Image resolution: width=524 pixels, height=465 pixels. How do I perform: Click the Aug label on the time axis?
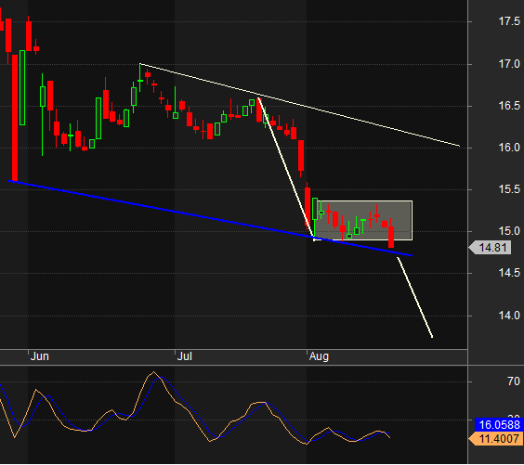[x=319, y=356]
